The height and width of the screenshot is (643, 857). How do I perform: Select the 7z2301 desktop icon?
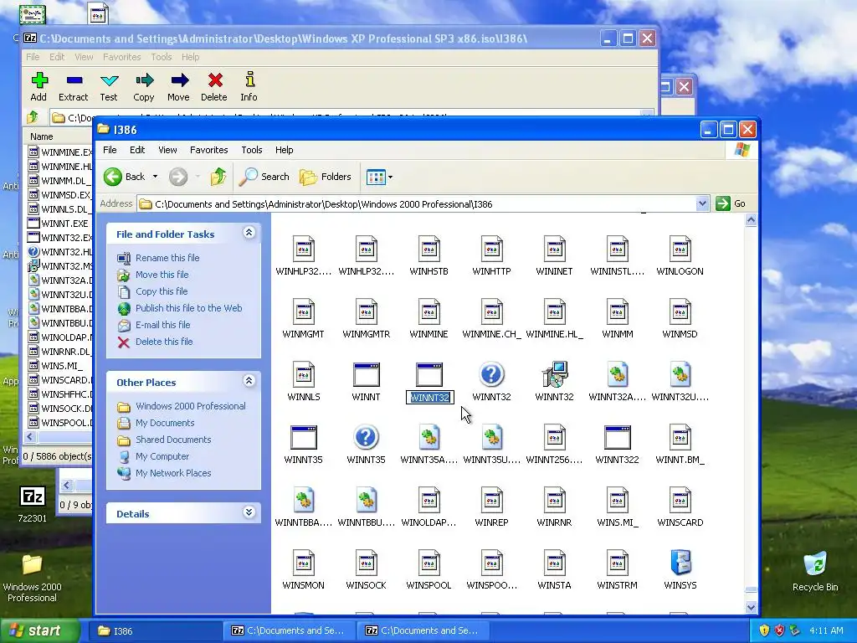[x=33, y=503]
